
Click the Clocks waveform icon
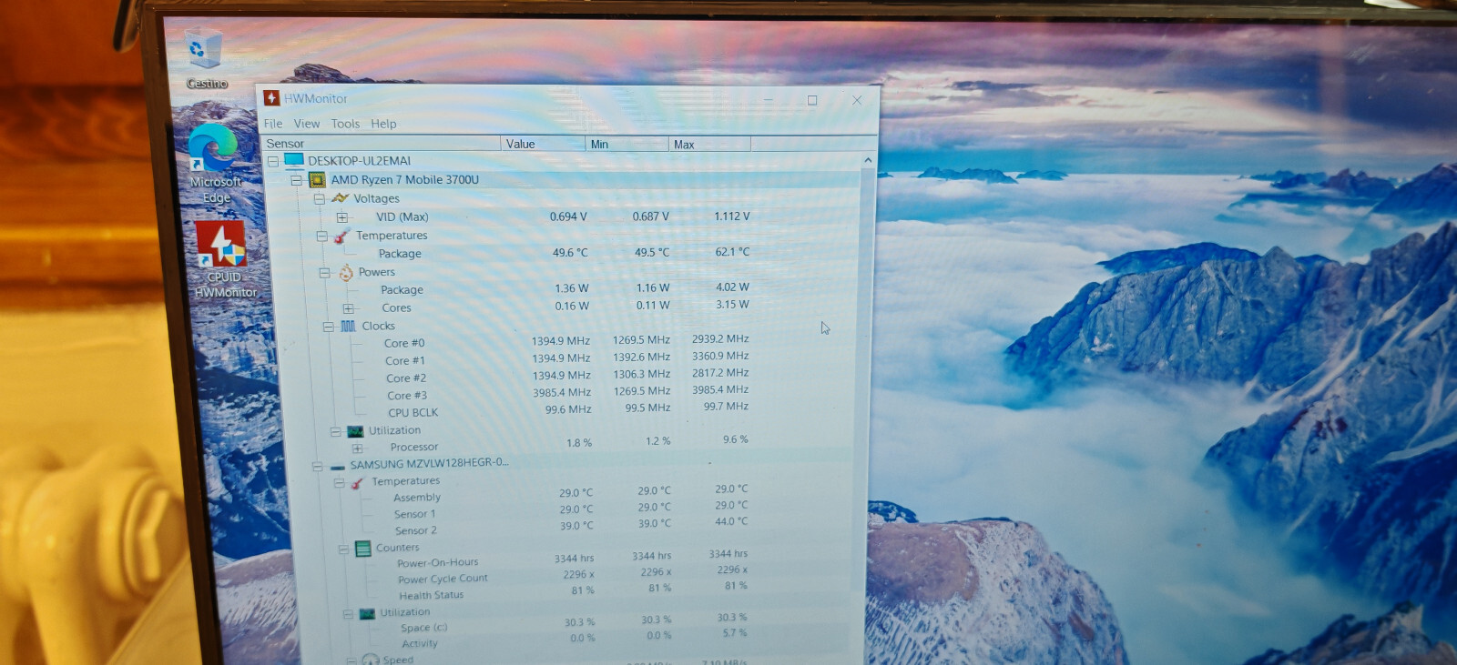tap(348, 326)
